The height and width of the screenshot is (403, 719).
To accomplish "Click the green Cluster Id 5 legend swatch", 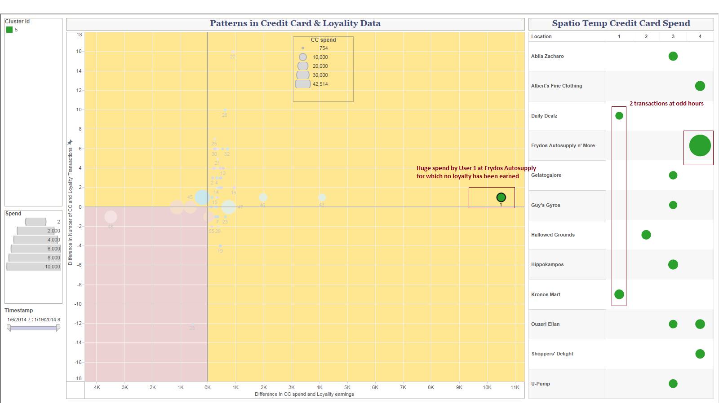I will 9,30.
